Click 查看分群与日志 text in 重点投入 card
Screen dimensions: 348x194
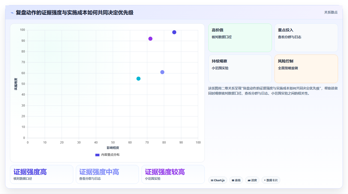coord(290,37)
